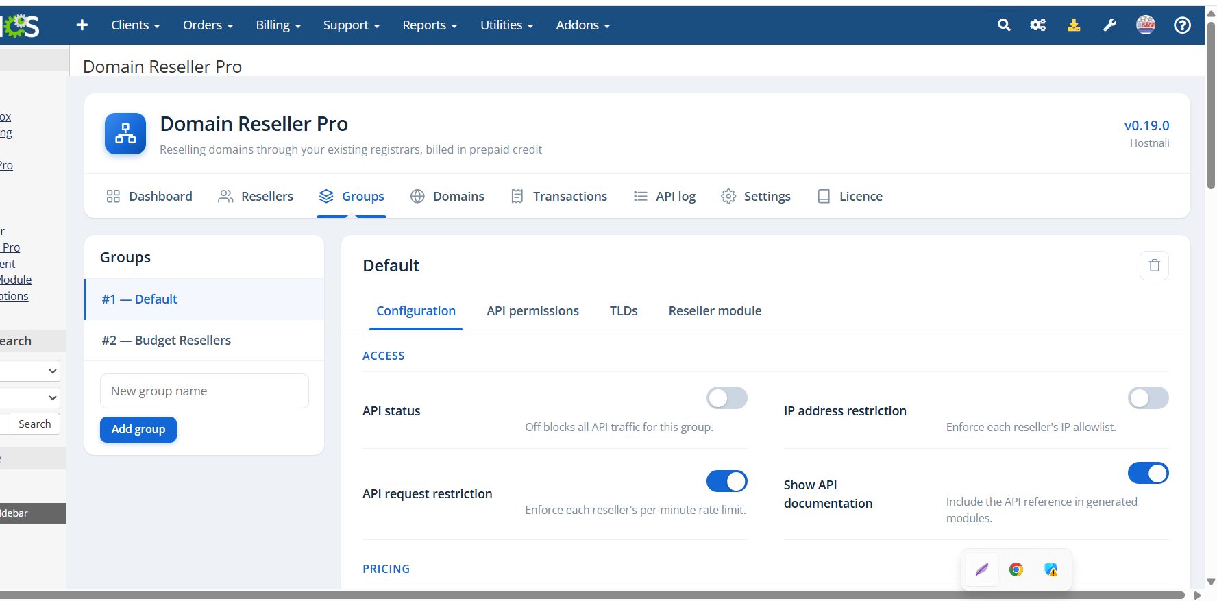Open the TLDs tab

[x=624, y=311]
